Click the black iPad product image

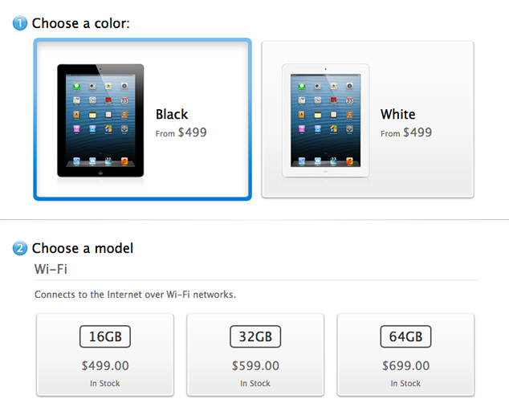(100, 120)
